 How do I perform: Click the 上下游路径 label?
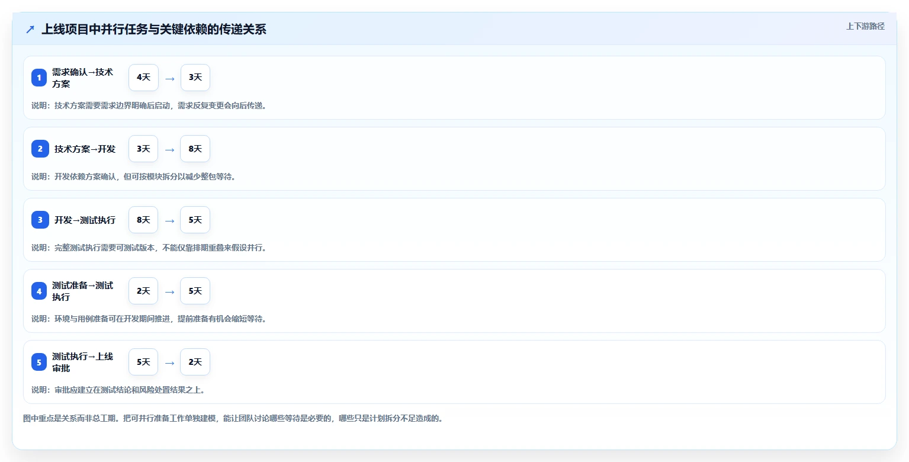865,26
